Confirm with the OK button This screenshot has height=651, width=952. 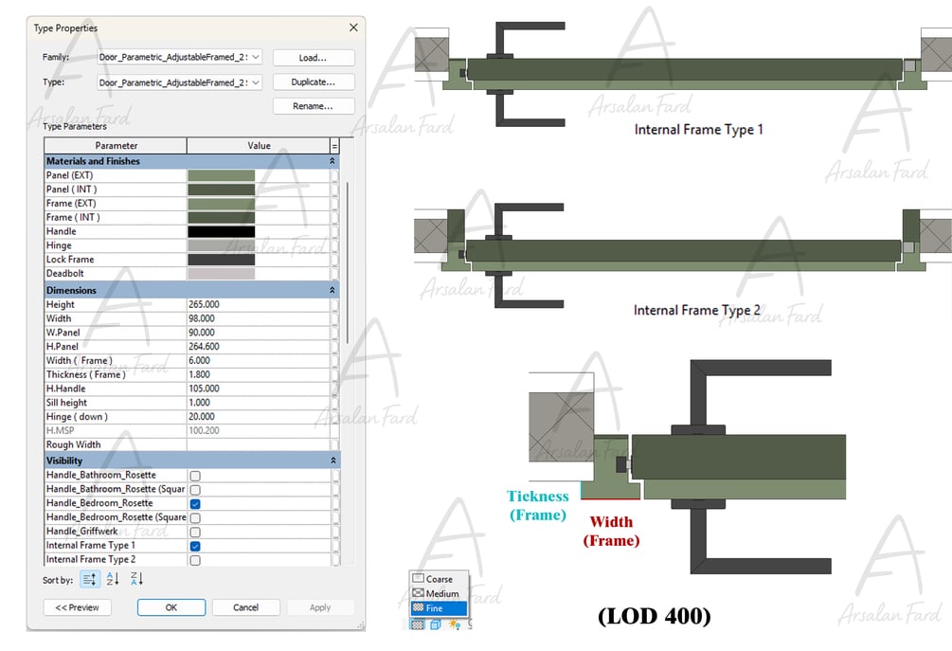pos(171,607)
